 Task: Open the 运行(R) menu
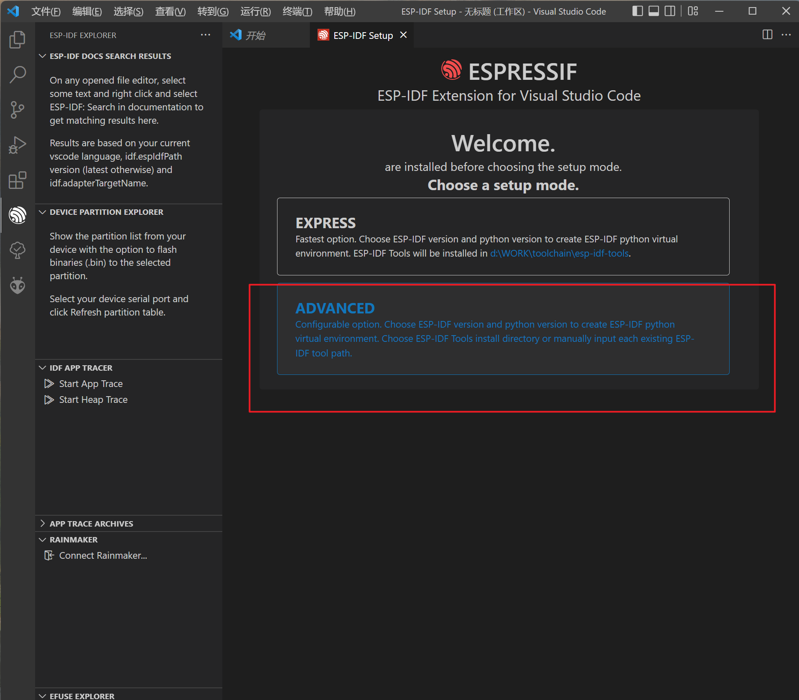[255, 11]
